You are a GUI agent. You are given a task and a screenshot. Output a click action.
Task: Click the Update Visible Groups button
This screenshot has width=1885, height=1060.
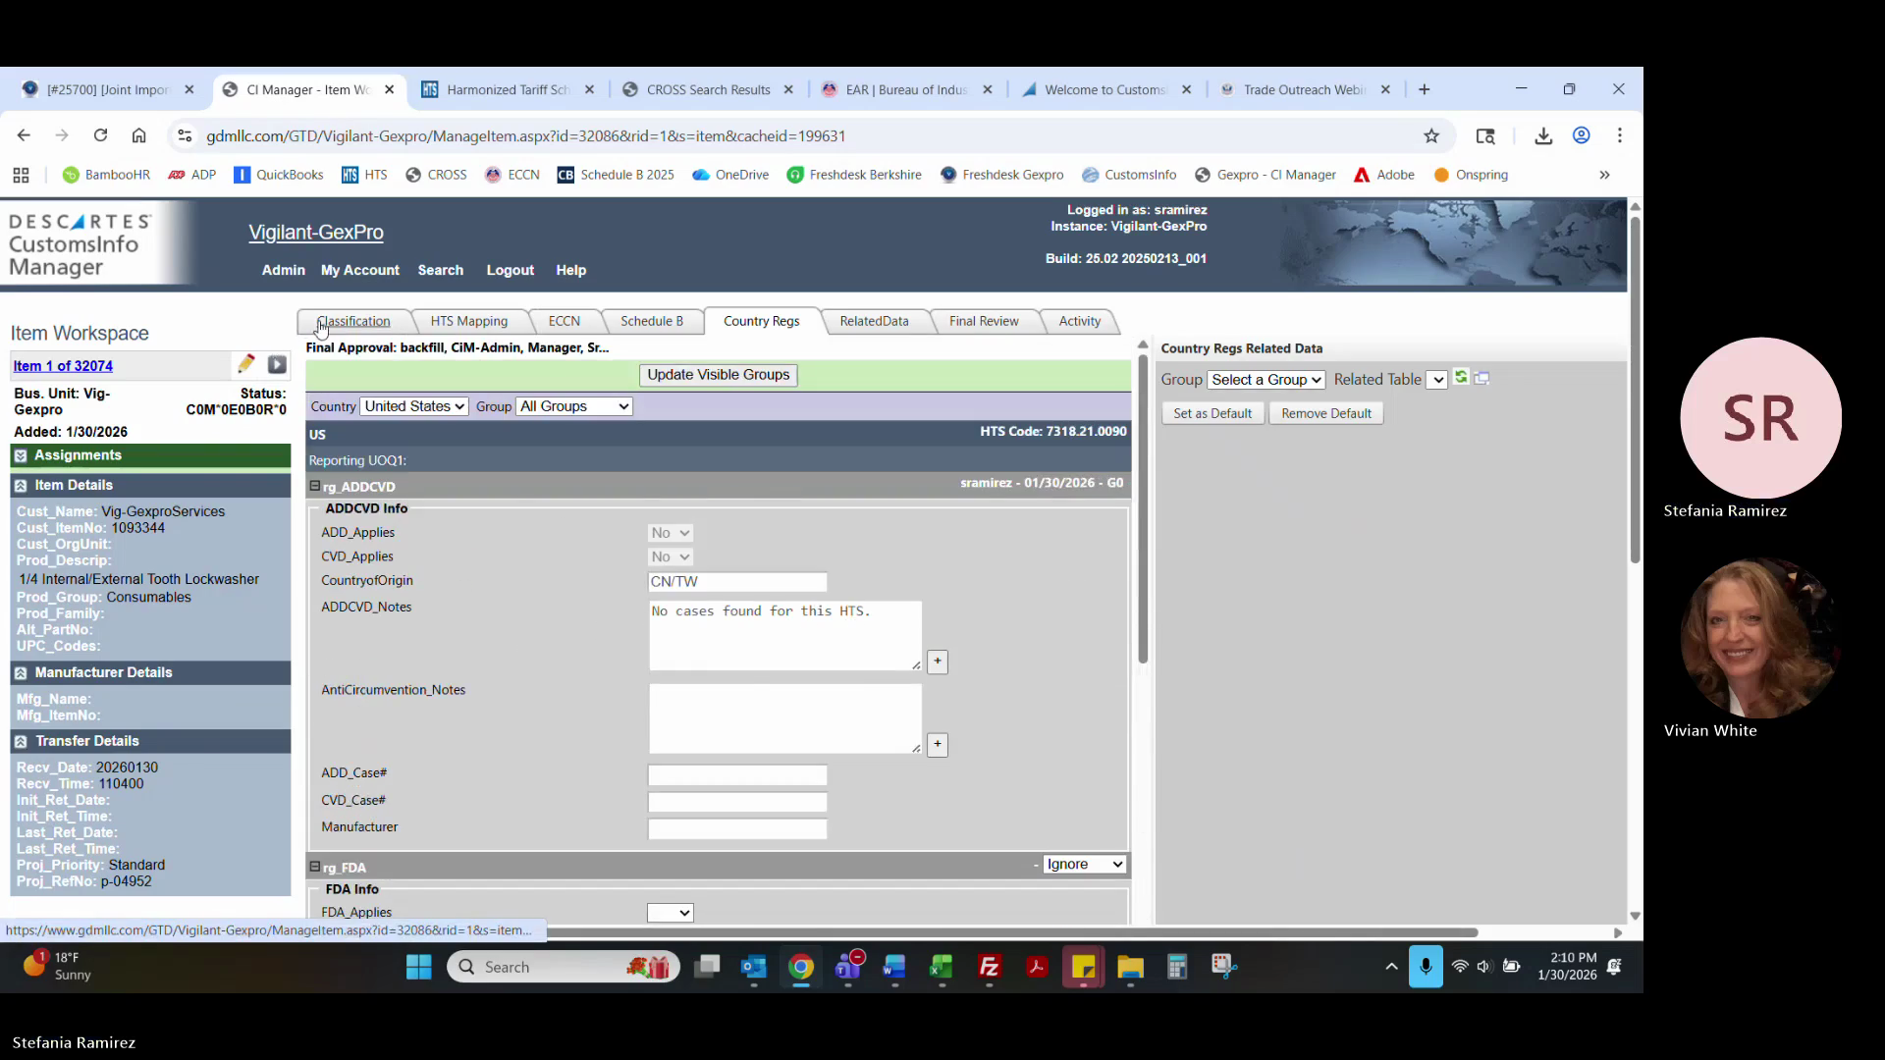point(718,375)
